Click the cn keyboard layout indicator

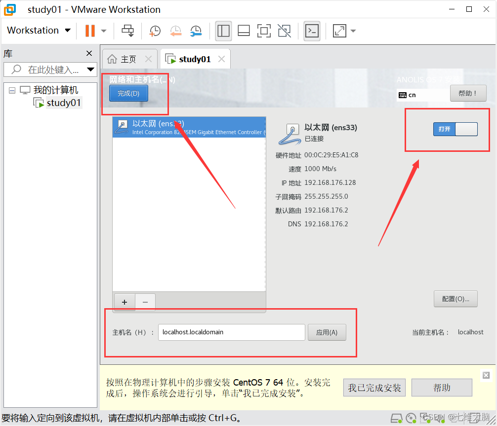click(x=408, y=95)
